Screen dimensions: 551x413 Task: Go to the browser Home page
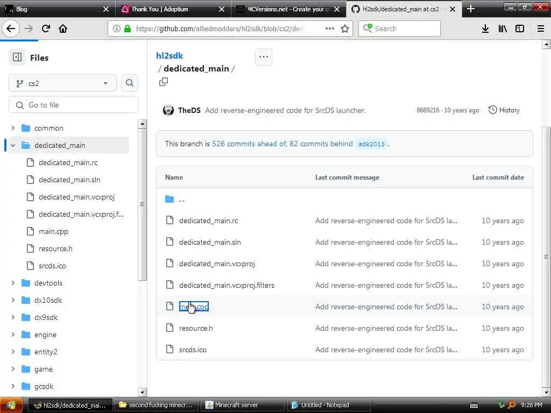click(x=63, y=29)
